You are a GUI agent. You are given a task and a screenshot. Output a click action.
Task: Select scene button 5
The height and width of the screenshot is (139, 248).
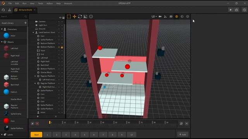pyautogui.click(x=84, y=135)
